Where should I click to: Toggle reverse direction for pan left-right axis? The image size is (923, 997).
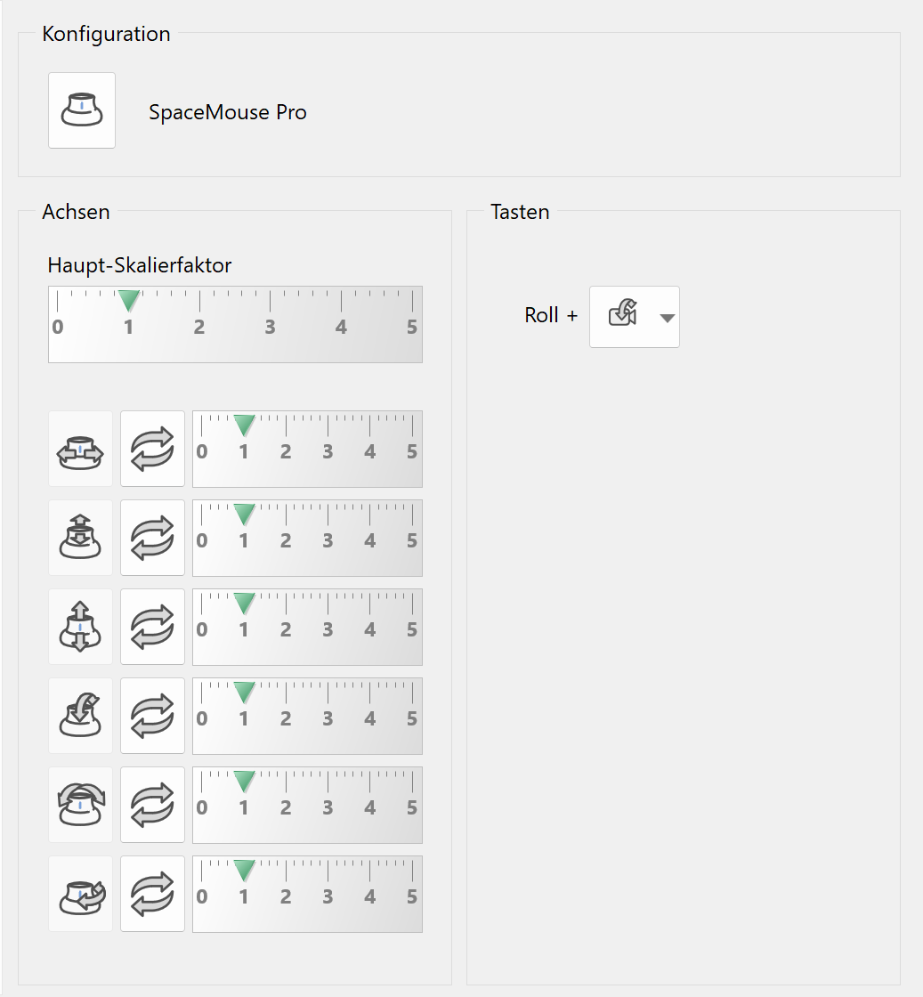(152, 449)
